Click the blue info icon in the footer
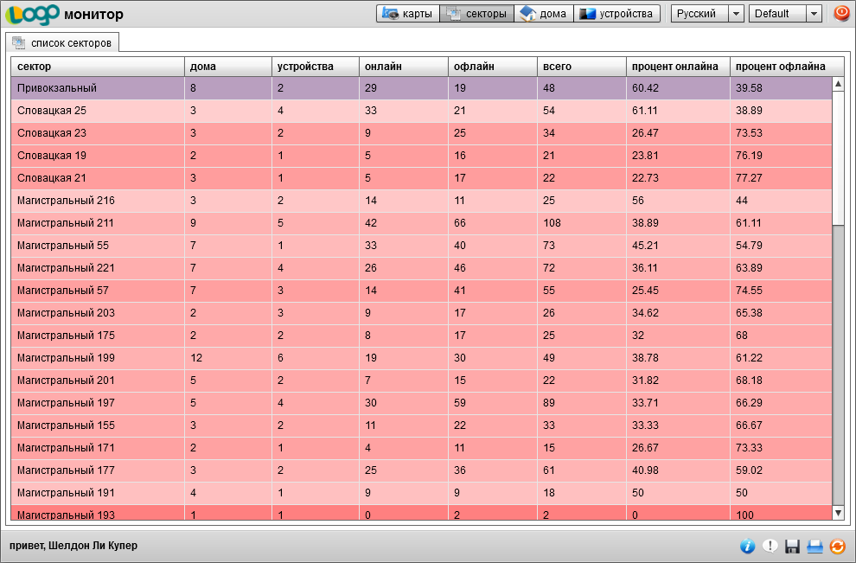 748,546
